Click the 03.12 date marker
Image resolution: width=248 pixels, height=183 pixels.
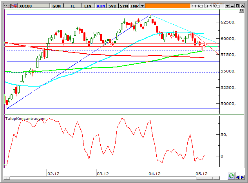click(103, 174)
